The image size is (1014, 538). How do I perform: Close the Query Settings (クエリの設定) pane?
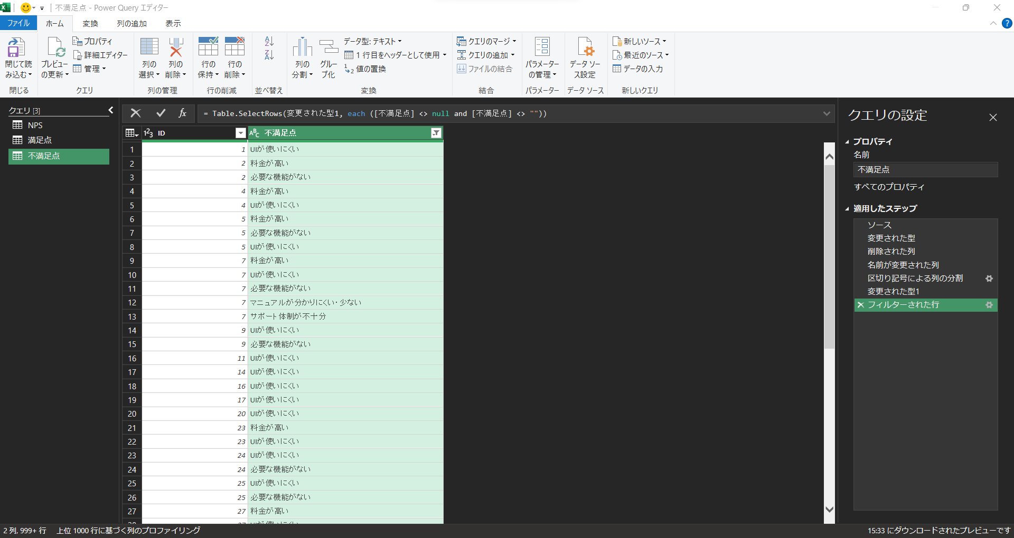pos(993,118)
